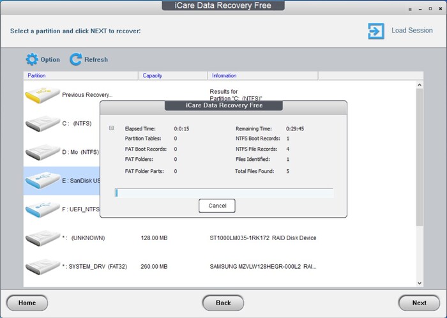Click the Option label text
447x318 pixels.
[x=50, y=59]
